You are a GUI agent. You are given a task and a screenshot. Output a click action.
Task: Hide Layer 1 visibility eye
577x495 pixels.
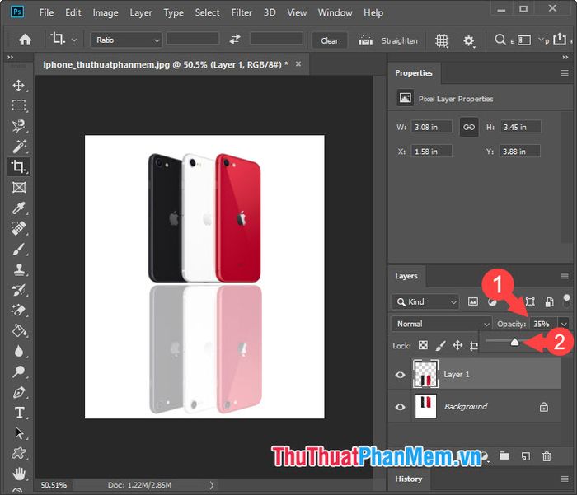400,375
